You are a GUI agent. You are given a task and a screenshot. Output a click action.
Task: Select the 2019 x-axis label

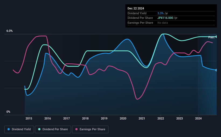104,118
